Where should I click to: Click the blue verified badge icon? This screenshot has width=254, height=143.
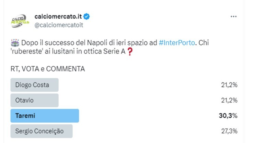pyautogui.click(x=88, y=16)
